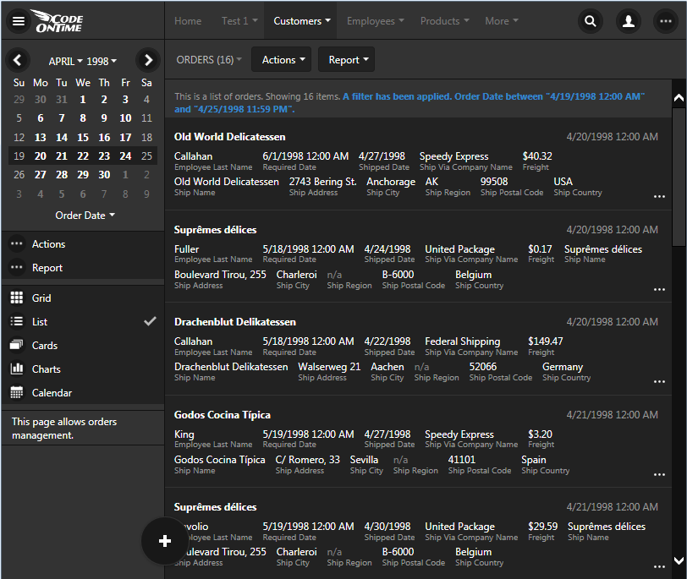Open the hamburger menu icon
This screenshot has width=687, height=579.
click(x=19, y=21)
